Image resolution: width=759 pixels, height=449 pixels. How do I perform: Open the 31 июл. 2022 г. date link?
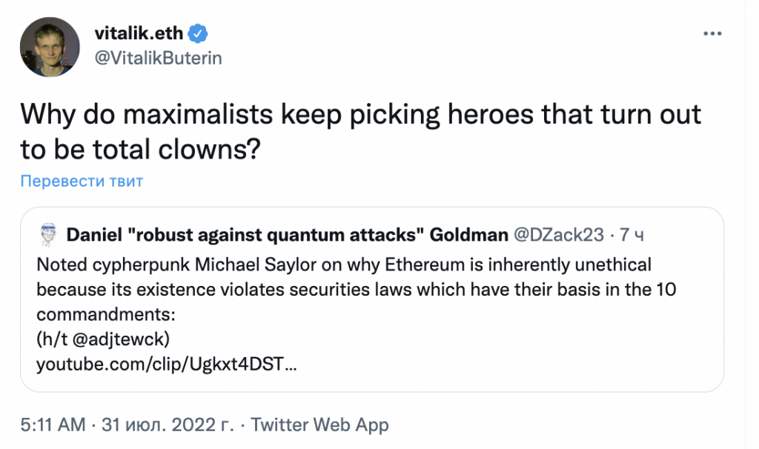coord(168,425)
